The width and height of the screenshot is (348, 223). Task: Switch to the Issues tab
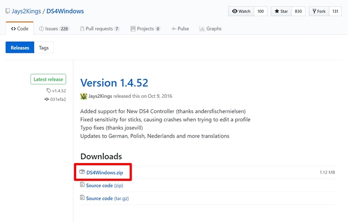(54, 29)
